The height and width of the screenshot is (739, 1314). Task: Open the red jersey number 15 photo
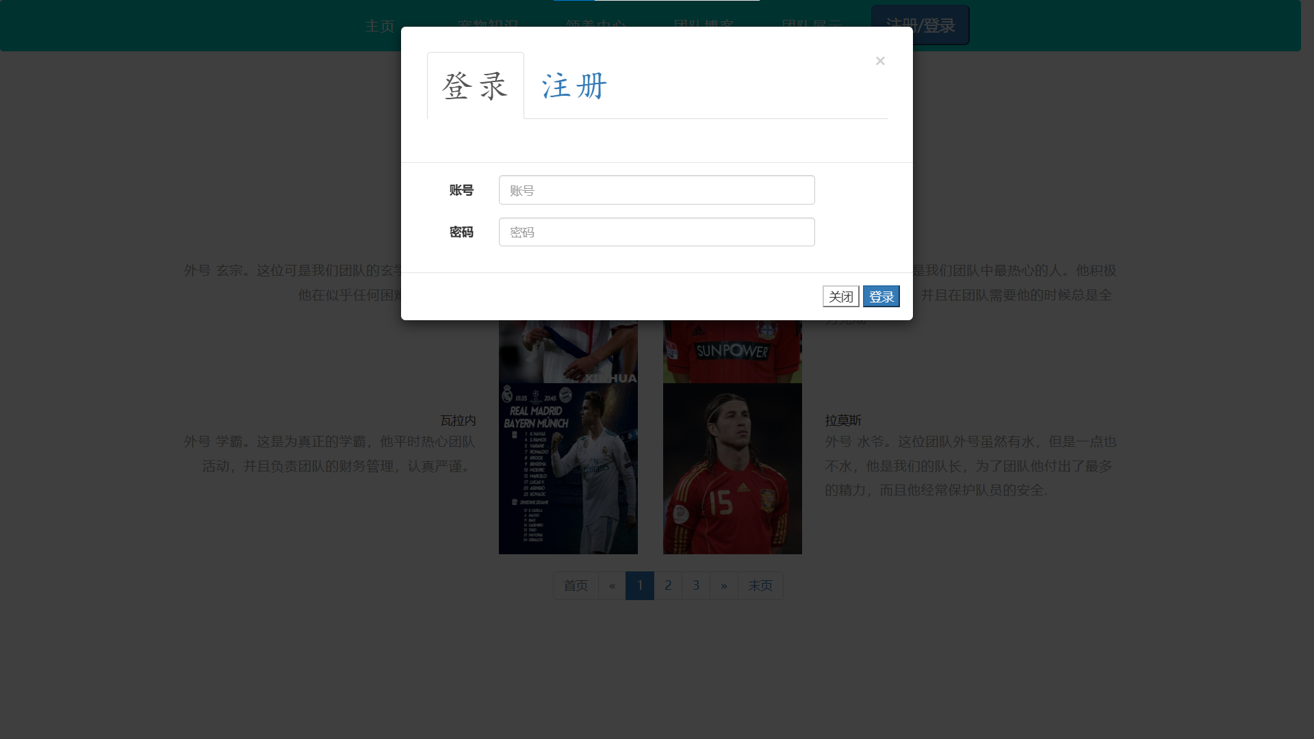click(732, 469)
